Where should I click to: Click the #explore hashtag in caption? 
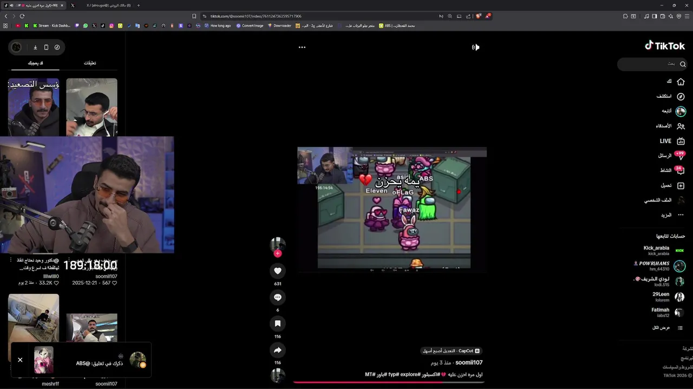pos(410,374)
